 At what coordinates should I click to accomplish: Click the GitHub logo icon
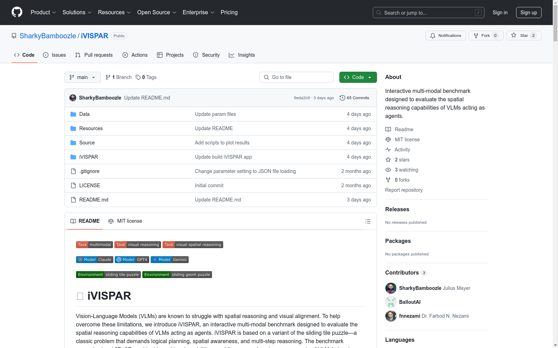[x=17, y=12]
